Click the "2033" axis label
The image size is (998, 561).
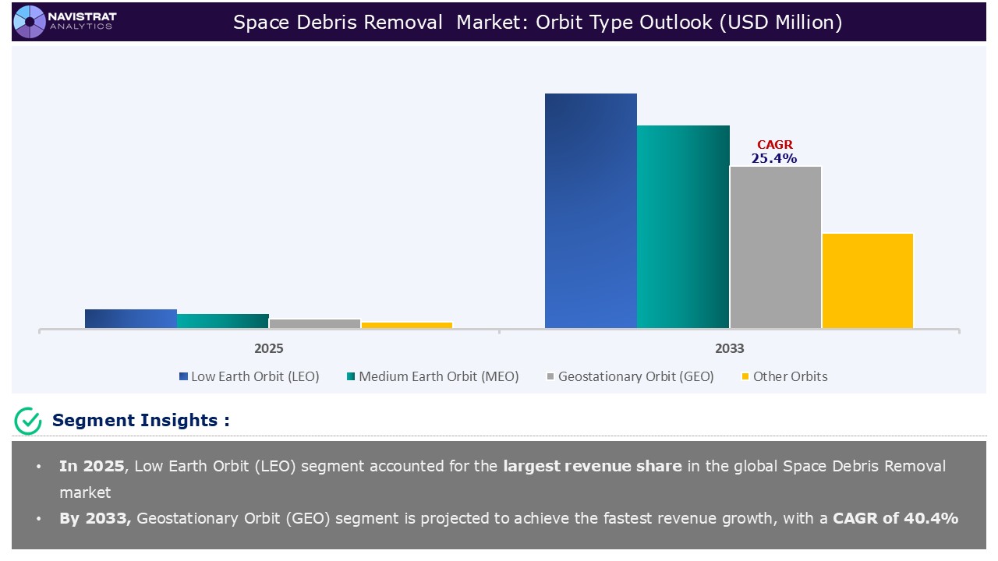pyautogui.click(x=729, y=348)
